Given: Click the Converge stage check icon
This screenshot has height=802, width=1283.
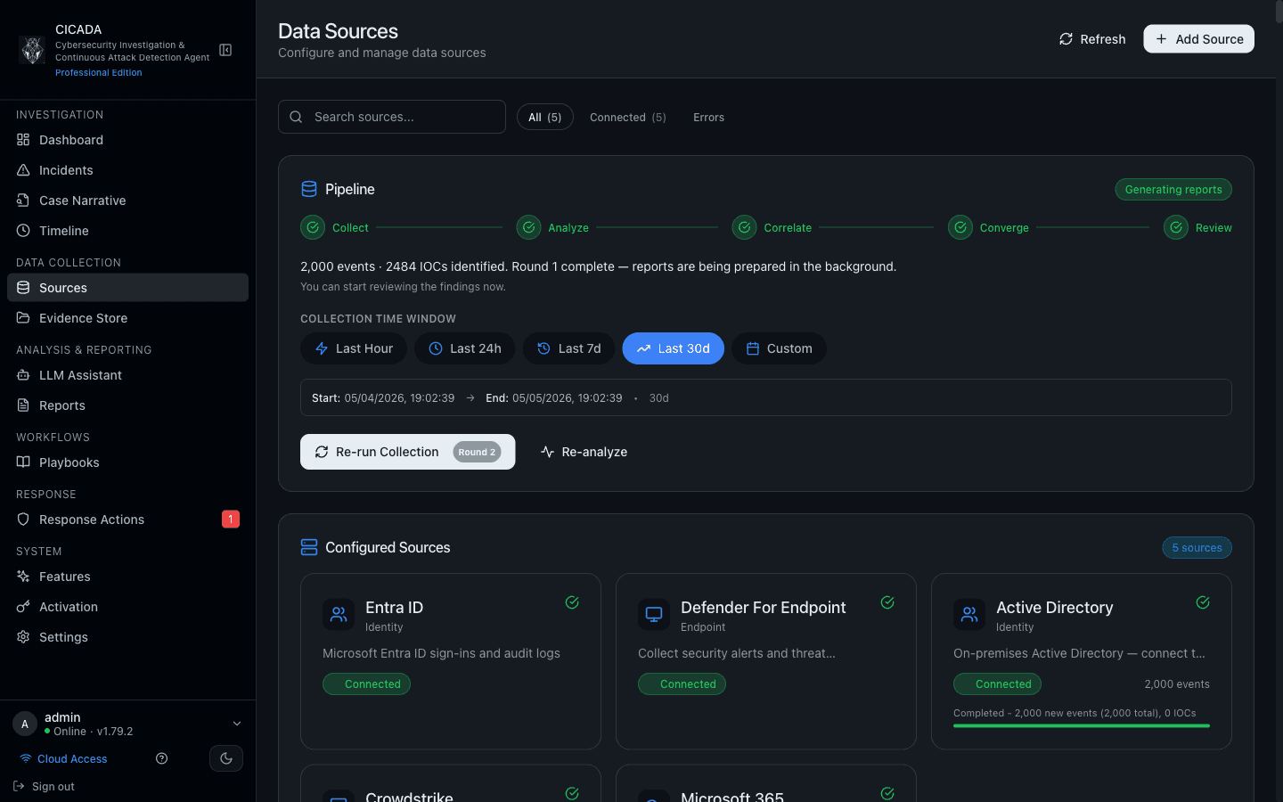Looking at the screenshot, I should pos(960,227).
